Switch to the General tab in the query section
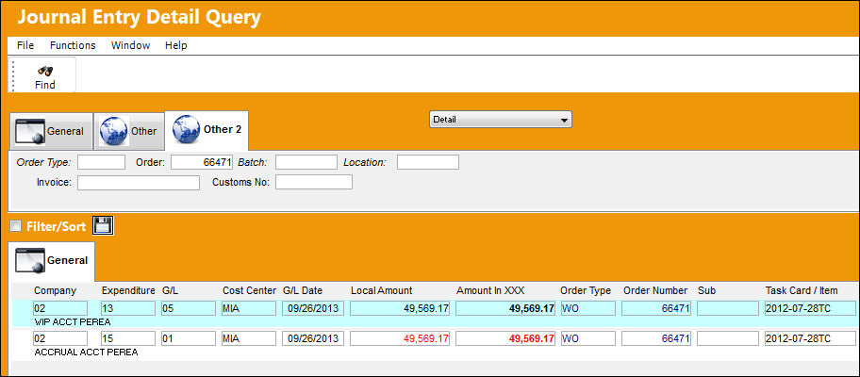 51,131
